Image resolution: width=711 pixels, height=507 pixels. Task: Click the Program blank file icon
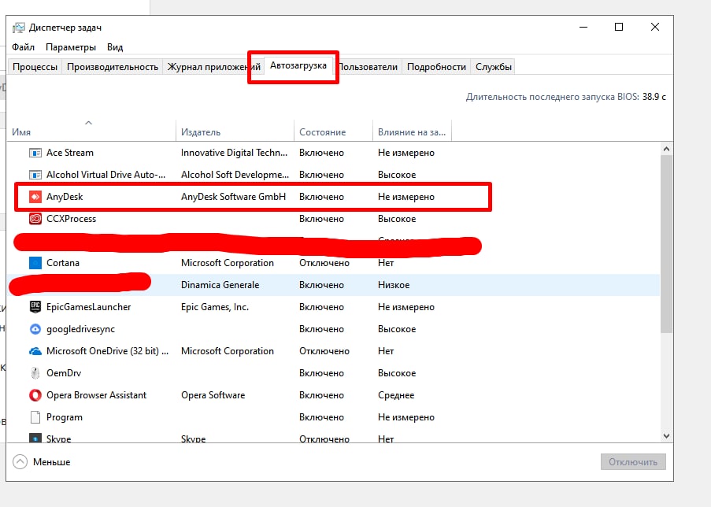coord(35,417)
